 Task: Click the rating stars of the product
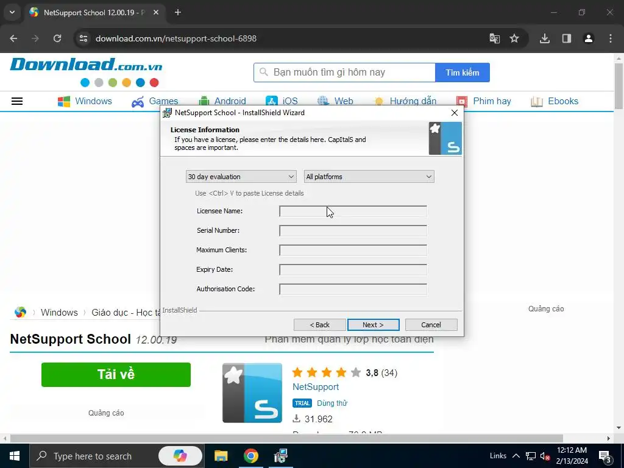tap(327, 373)
